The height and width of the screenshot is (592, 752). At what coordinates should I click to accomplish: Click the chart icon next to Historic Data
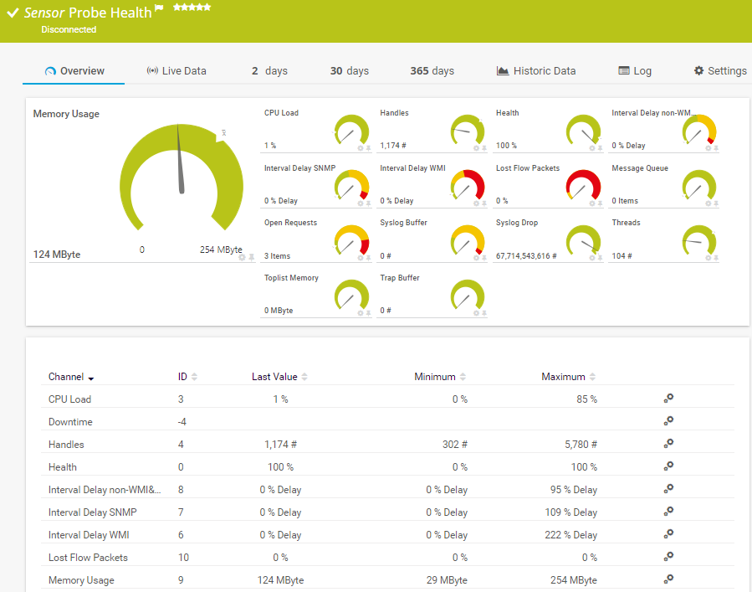pyautogui.click(x=503, y=70)
